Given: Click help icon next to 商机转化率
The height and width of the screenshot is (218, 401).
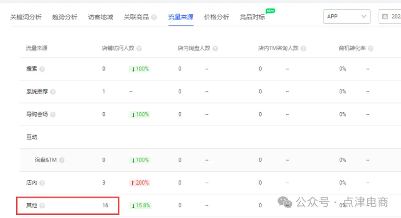Looking at the screenshot, I should [370, 49].
